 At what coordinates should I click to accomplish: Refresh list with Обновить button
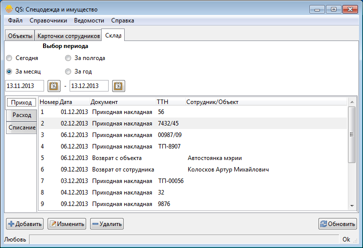point(337,223)
